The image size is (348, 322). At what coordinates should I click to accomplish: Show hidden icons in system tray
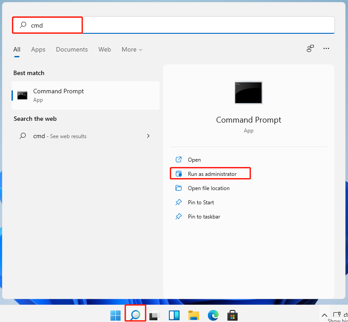323,315
